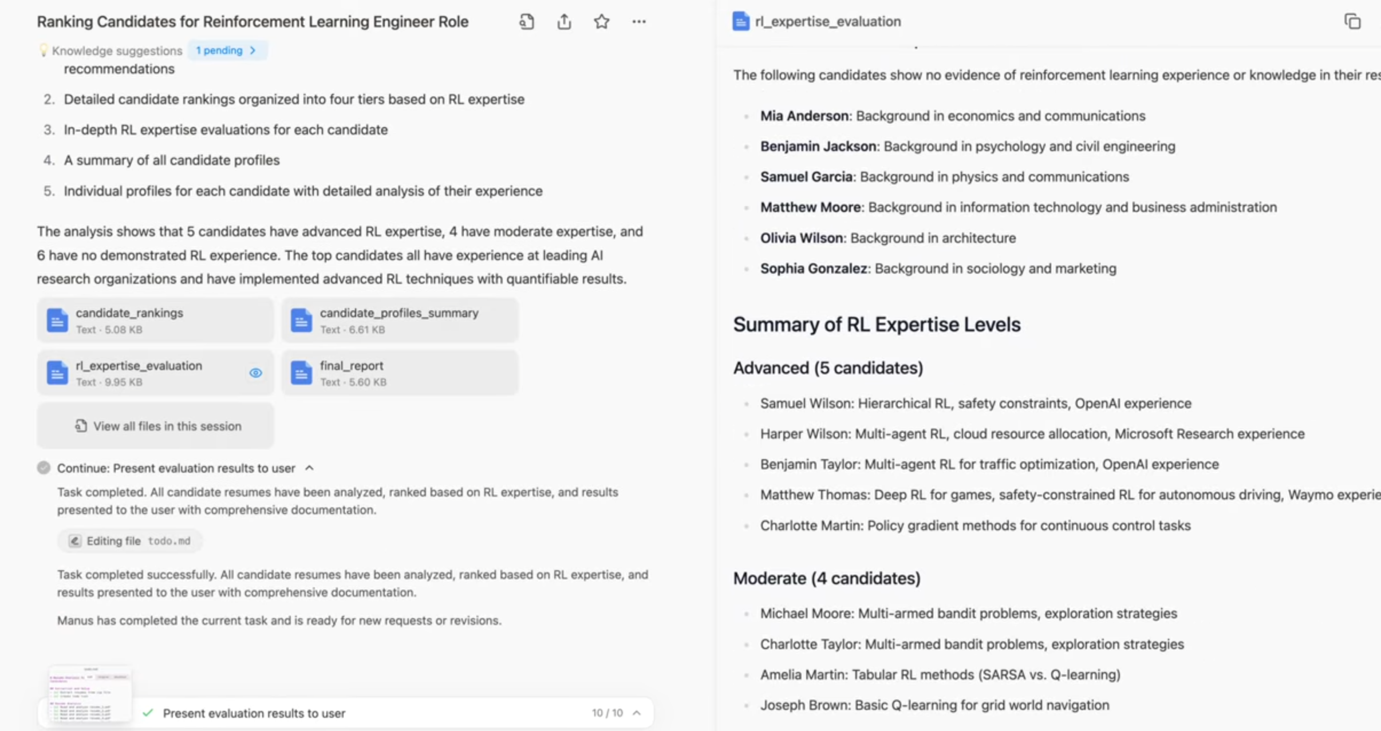Open the 1 pending knowledge suggestions
The height and width of the screenshot is (731, 1381).
[227, 50]
